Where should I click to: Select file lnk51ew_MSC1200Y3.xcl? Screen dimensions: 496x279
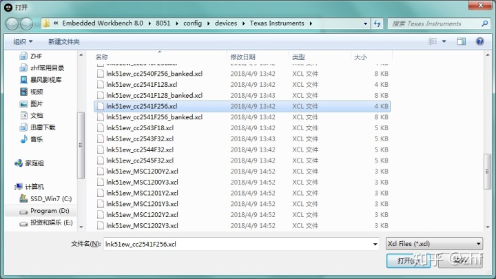pyautogui.click(x=242, y=182)
